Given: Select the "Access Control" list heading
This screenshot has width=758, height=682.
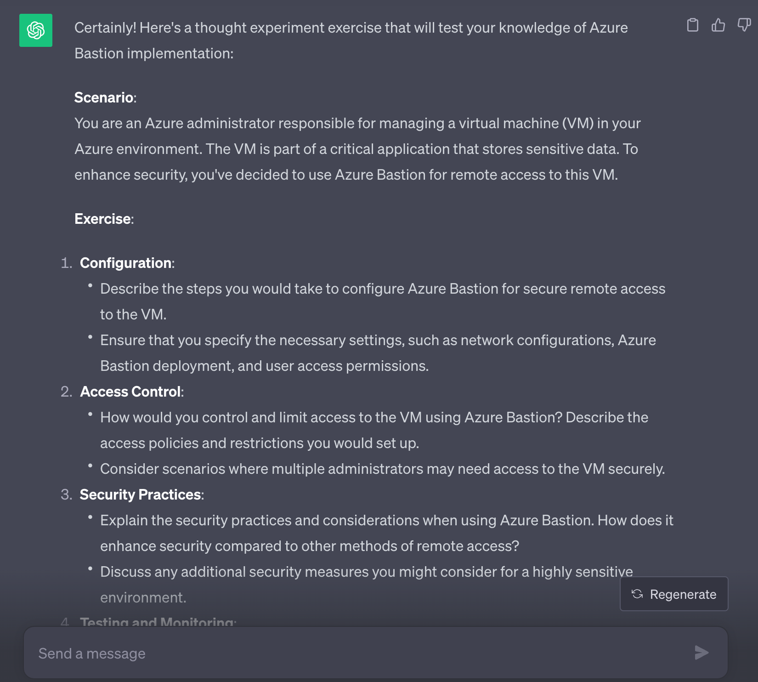Looking at the screenshot, I should point(130,392).
